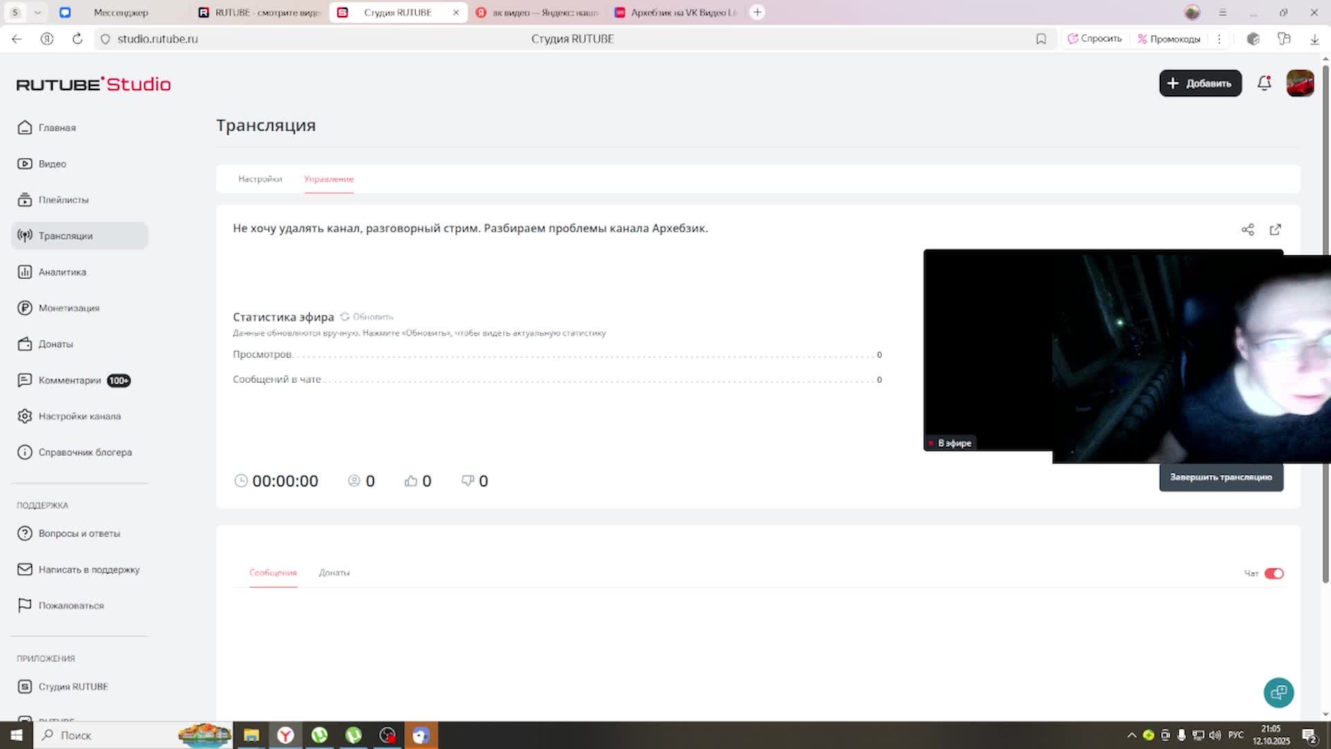This screenshot has width=1331, height=749.
Task: Open Донаты section in the sidebar
Action: pyautogui.click(x=55, y=344)
